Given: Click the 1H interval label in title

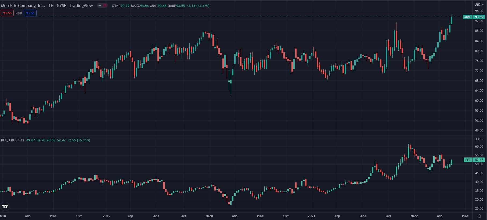Looking at the screenshot, I should (51, 5).
